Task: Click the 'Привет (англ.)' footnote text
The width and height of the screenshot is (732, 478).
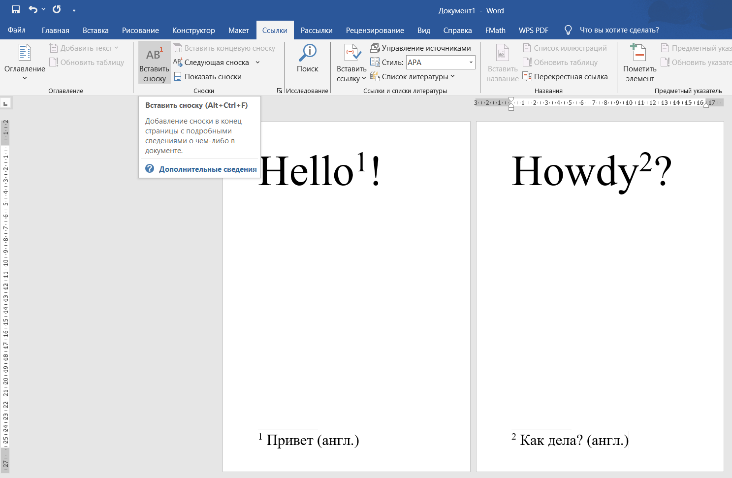Action: (x=313, y=440)
